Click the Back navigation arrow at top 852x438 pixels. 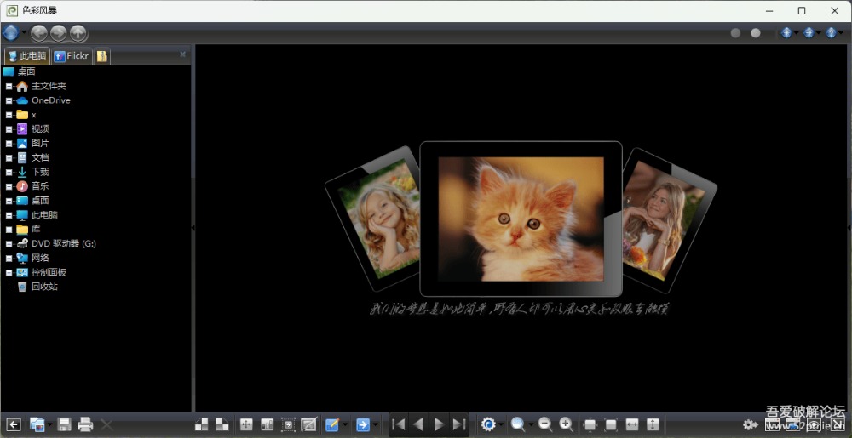click(39, 33)
